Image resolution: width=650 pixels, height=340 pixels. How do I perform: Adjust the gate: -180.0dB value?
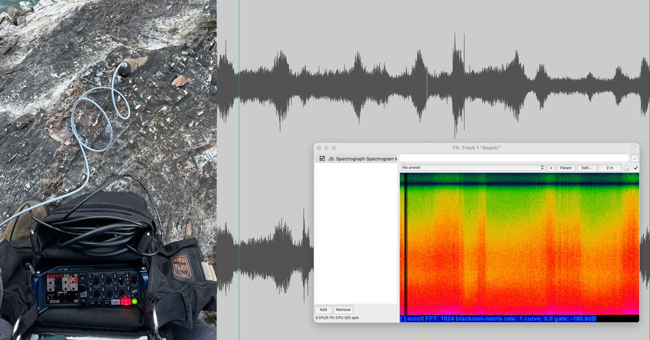coord(576,319)
